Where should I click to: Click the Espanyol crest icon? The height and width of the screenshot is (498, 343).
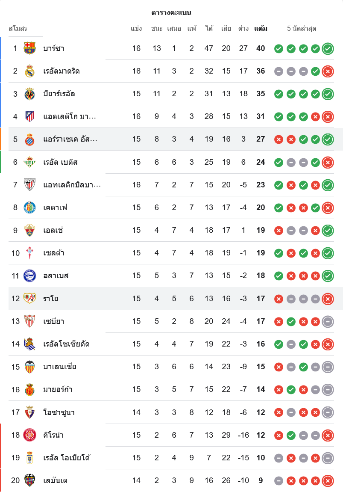tap(29, 139)
